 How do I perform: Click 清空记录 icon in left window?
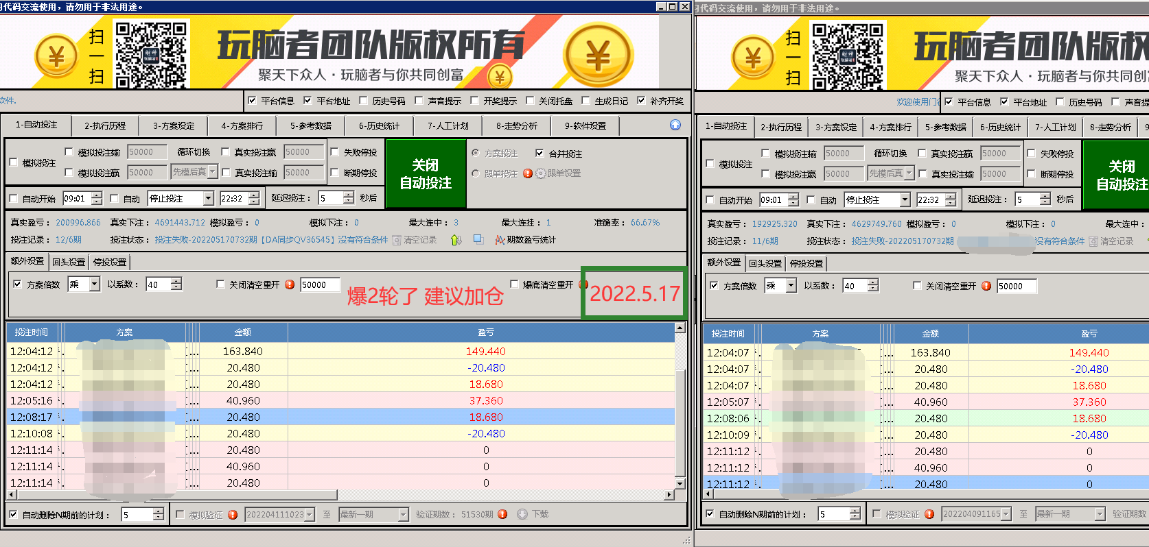click(x=397, y=240)
